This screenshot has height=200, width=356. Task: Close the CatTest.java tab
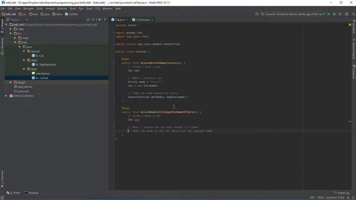coord(152,20)
